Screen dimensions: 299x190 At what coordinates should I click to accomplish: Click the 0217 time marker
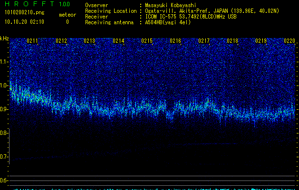[204, 41]
